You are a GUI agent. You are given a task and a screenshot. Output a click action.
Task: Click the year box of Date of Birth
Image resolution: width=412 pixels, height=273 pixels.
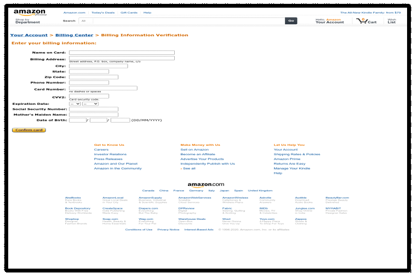(121, 120)
